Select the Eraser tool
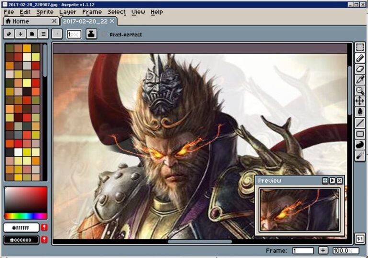The height and width of the screenshot is (258, 368). (360, 69)
